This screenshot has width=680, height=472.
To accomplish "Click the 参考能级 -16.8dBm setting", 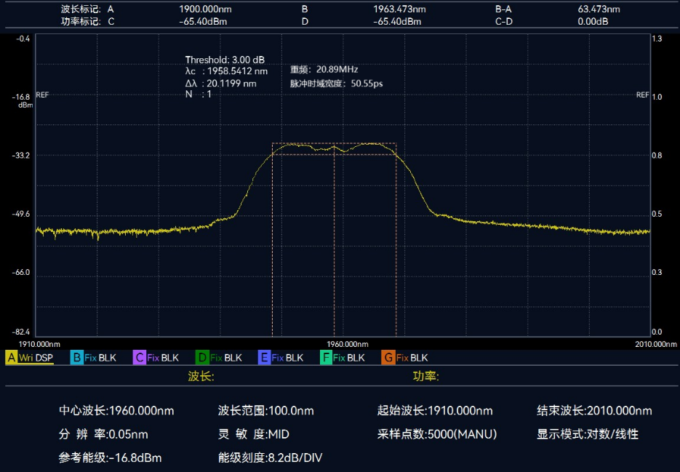I will coord(110,457).
